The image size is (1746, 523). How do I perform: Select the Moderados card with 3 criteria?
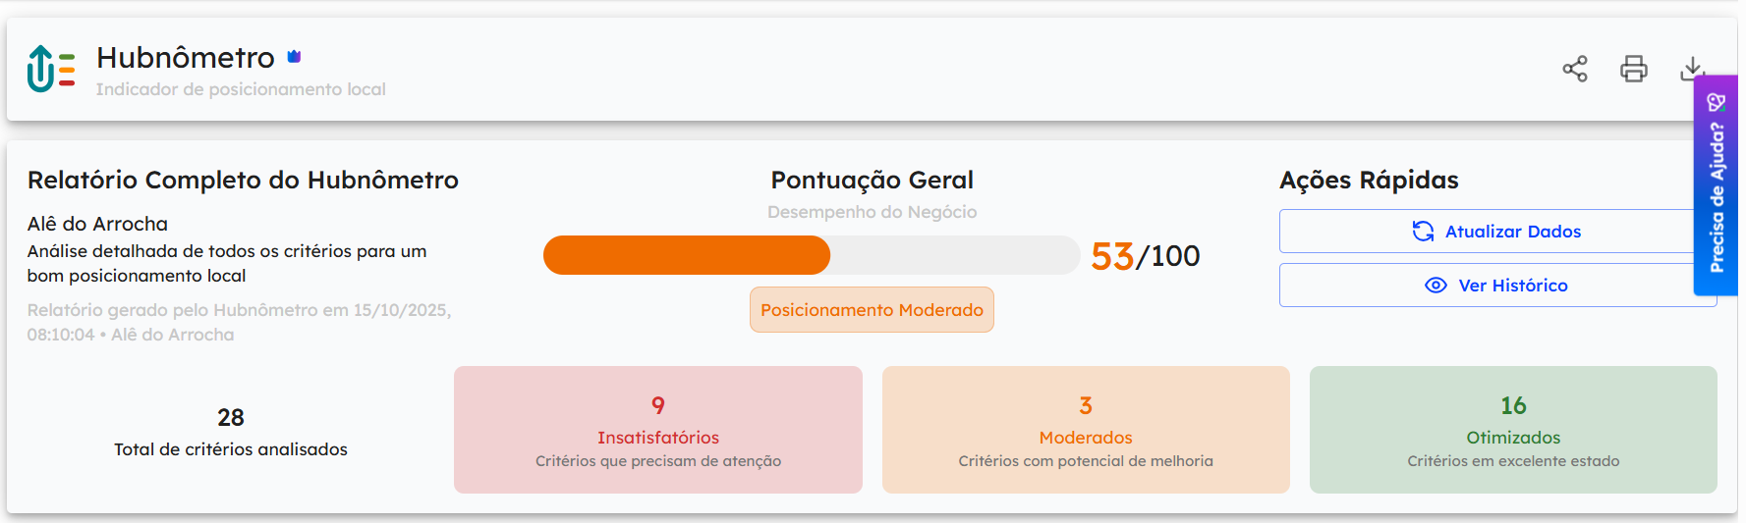coord(1085,430)
